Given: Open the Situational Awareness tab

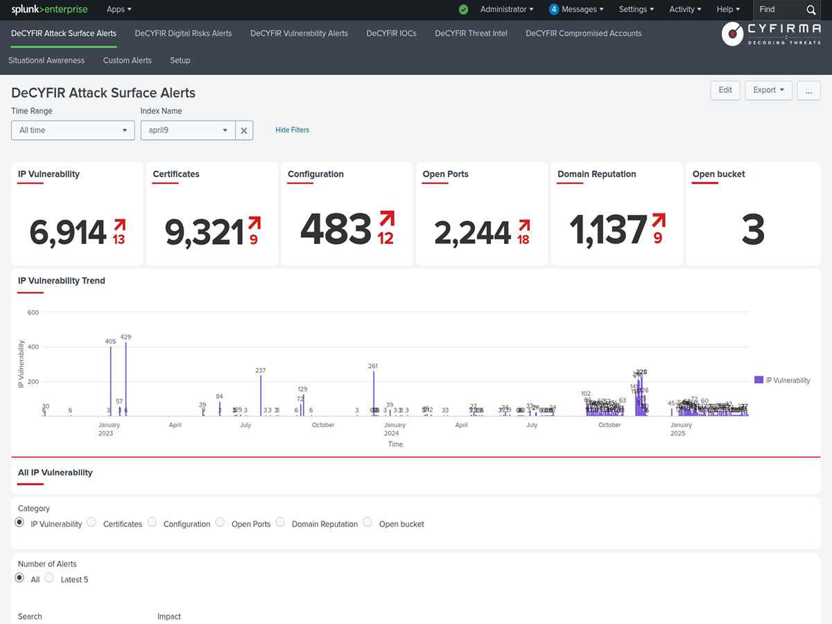Looking at the screenshot, I should click(x=46, y=60).
